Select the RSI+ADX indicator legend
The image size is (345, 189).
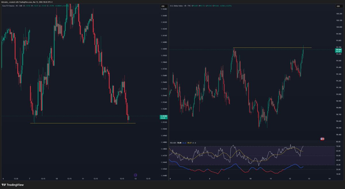click(173, 143)
